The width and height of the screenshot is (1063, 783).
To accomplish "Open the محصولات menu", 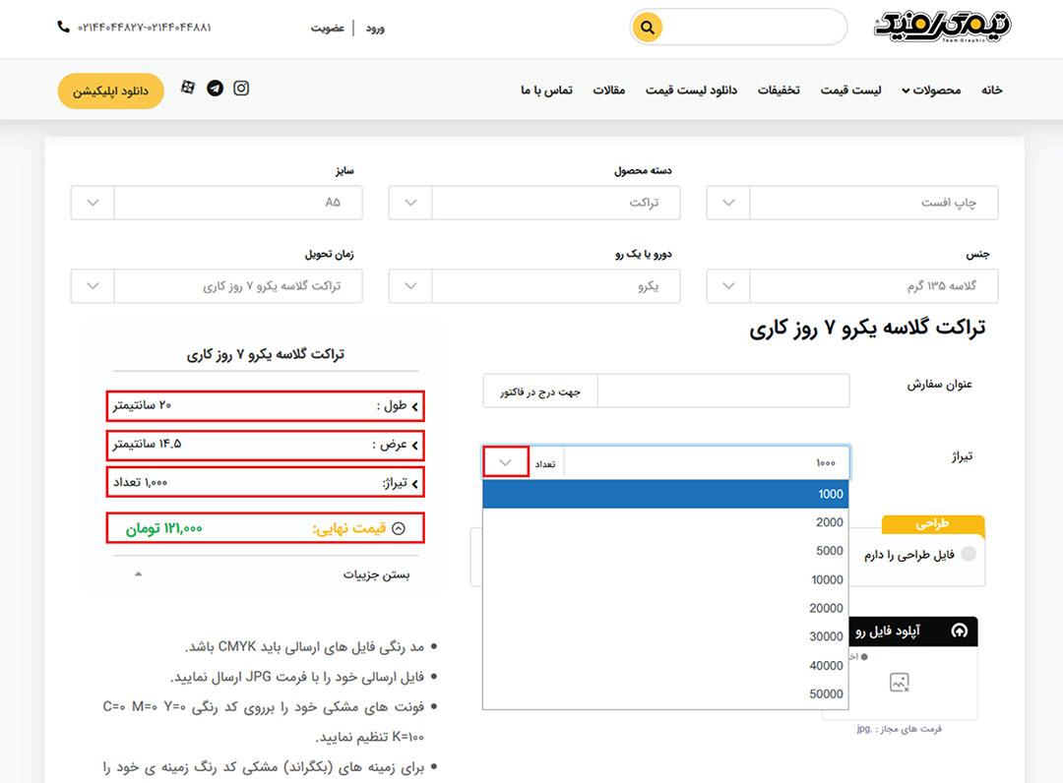I will pyautogui.click(x=931, y=90).
